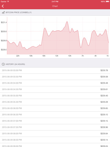
Task: Click the $231.4 price axis label
Action: point(4,22)
